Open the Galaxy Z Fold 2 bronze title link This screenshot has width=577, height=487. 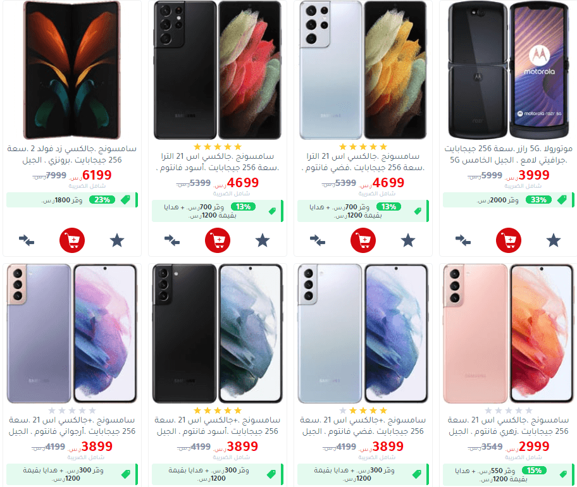click(x=72, y=154)
